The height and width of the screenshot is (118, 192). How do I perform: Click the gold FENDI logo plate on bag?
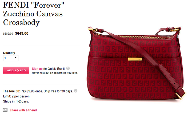point(135,59)
